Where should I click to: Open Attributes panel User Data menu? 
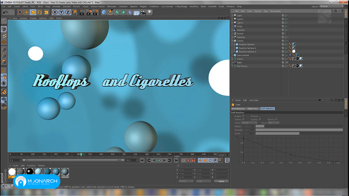tap(254, 100)
